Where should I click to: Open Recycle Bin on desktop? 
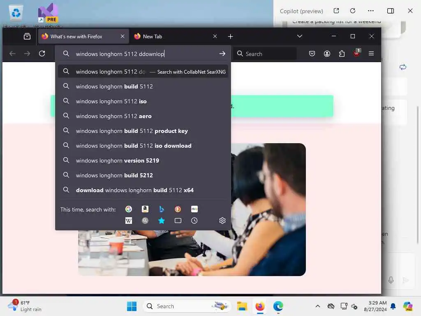16,15
